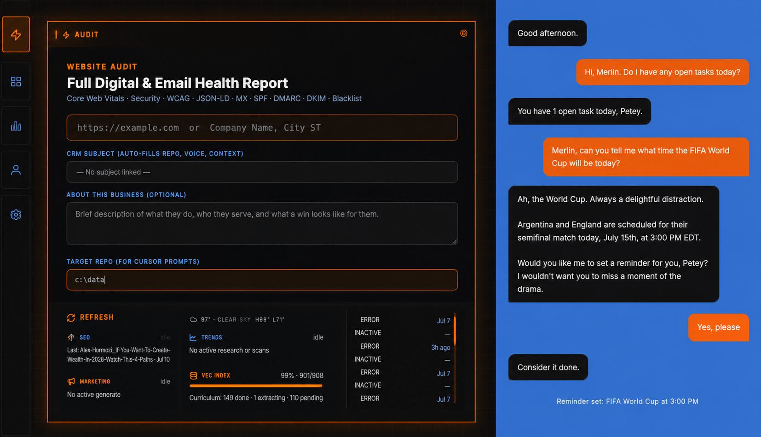
Task: Click the orange circular icon in Audit header
Action: click(464, 33)
